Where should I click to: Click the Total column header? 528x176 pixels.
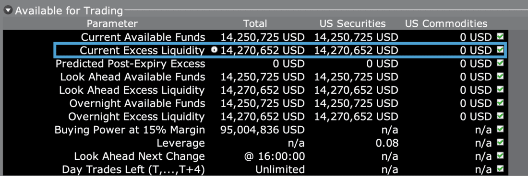(255, 23)
